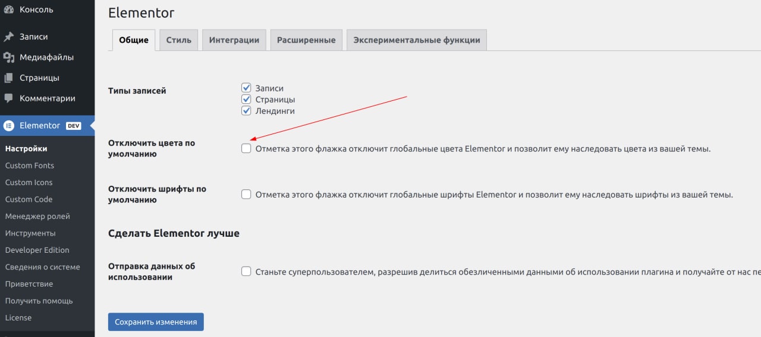The height and width of the screenshot is (337, 761).
Task: Open the Экспериментальные функции tab
Action: 417,40
